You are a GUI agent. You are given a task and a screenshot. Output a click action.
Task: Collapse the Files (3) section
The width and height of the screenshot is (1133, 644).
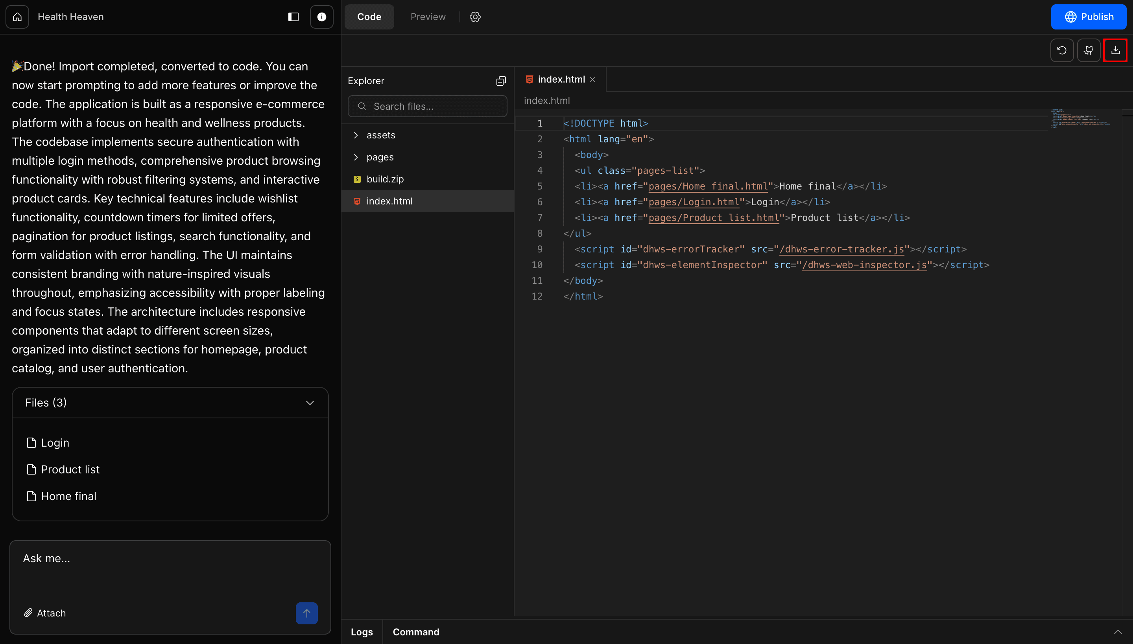[x=310, y=403]
